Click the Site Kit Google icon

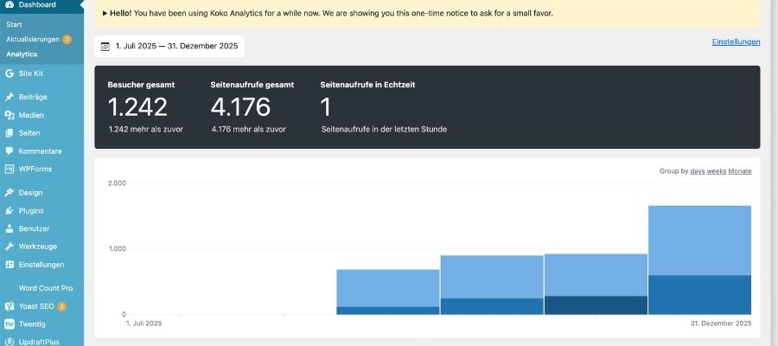[9, 74]
